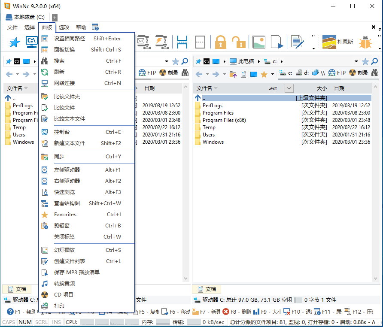
Task: Click the blue star favorites toolbar icon
Action: [x=15, y=42]
